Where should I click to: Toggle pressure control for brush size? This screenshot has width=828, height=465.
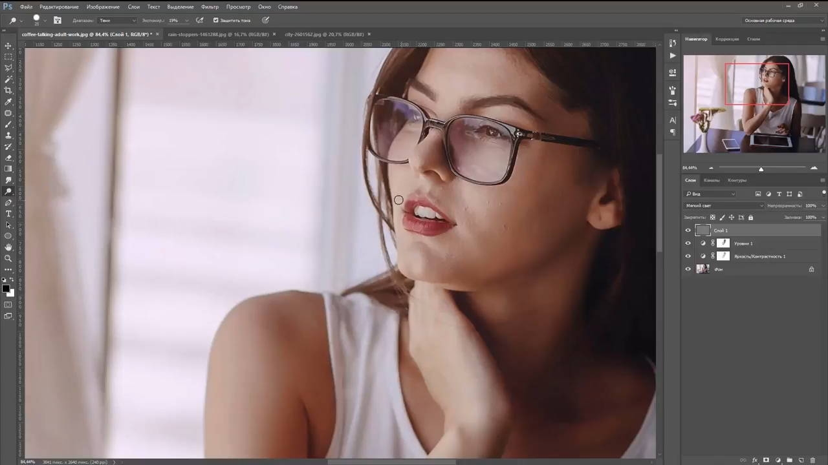pos(265,20)
